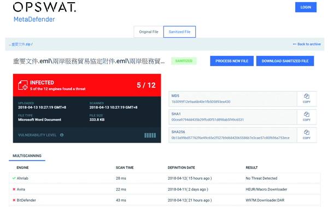Click the infected file icon
Screen dimensions: 328x207
[x=23, y=85]
